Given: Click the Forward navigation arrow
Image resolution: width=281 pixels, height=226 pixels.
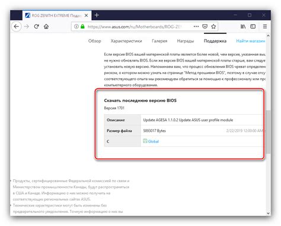Looking at the screenshot, I should coord(27,27).
